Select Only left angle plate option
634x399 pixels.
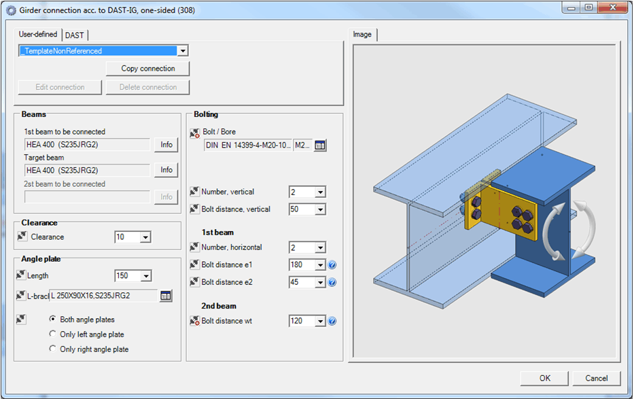click(x=53, y=334)
